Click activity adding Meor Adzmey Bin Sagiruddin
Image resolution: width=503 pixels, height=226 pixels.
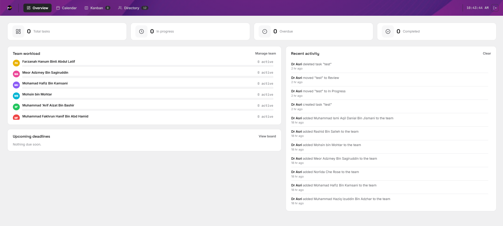[x=390, y=161]
